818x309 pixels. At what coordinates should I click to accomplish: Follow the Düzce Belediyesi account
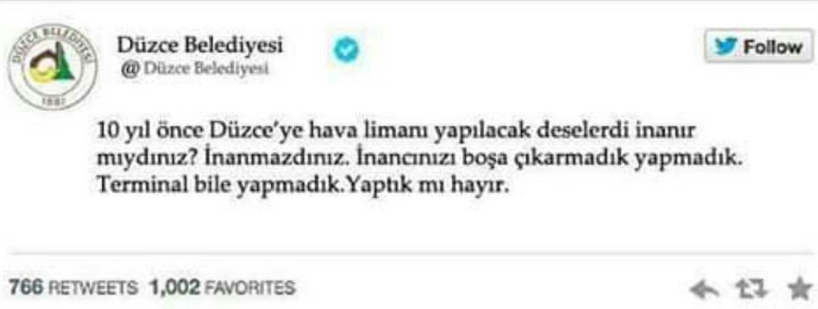pyautogui.click(x=759, y=46)
